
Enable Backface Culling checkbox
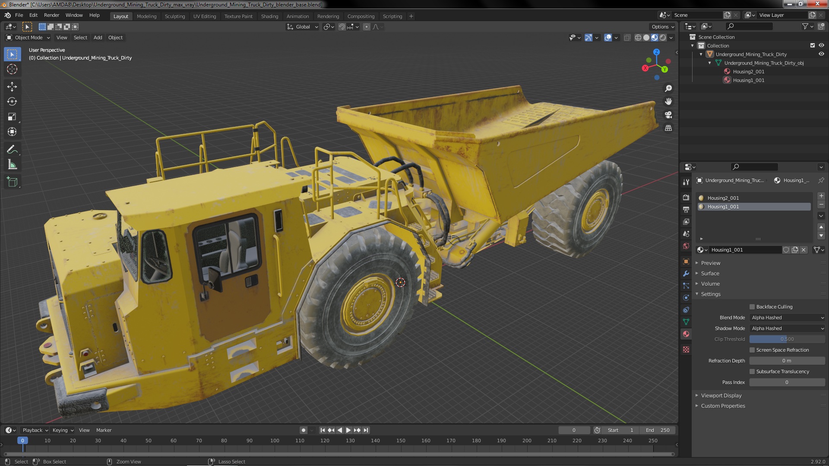[752, 307]
